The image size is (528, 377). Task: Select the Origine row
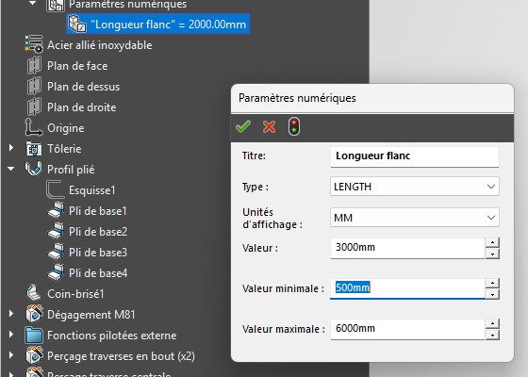click(55, 127)
